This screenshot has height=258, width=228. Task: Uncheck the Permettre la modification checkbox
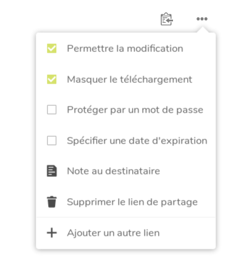52,48
